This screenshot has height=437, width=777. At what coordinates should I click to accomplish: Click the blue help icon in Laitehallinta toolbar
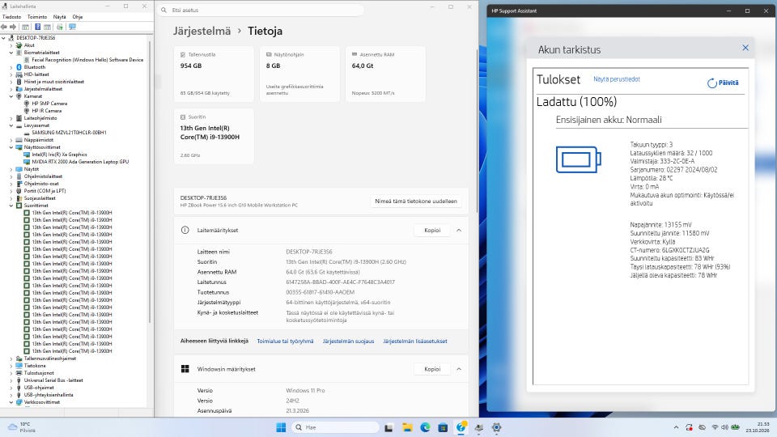[37, 27]
